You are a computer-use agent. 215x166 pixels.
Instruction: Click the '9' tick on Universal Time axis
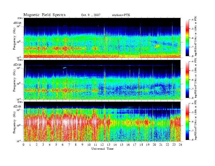[83, 145]
